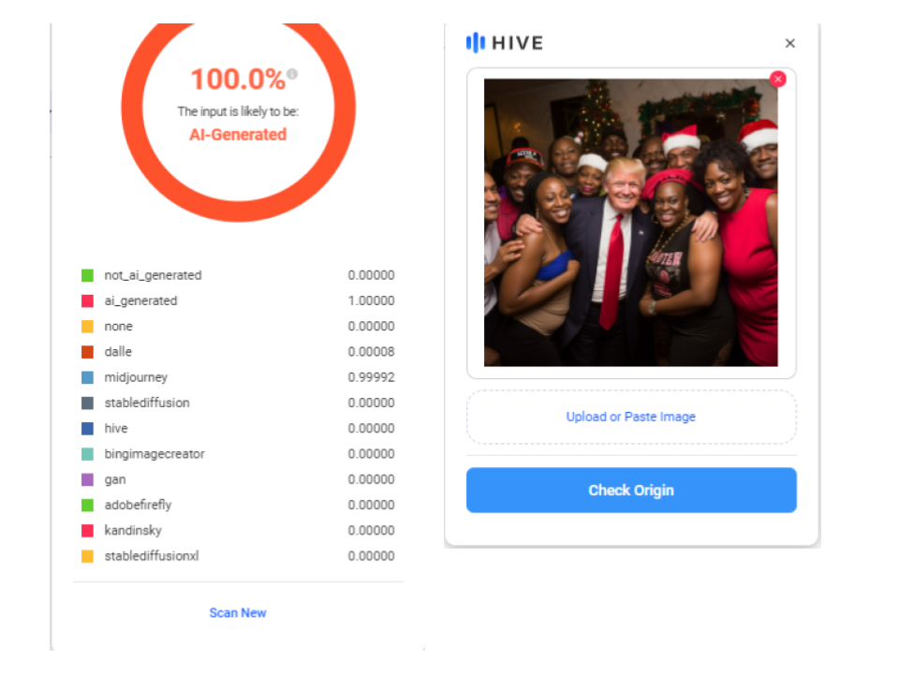Click the stablediffusionxl yellow swatch
899x674 pixels.
(88, 556)
